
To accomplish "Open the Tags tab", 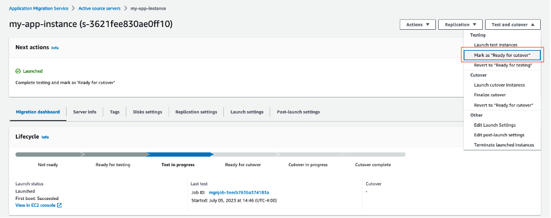I will (114, 112).
